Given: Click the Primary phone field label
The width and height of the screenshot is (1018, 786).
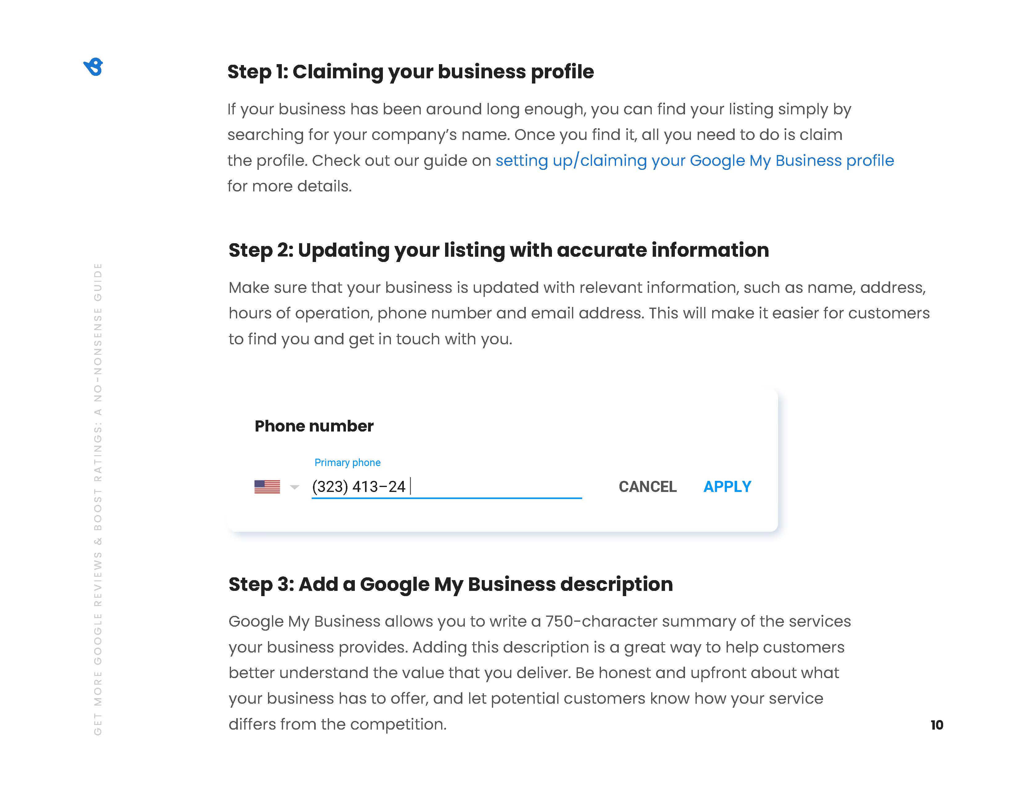Looking at the screenshot, I should (347, 462).
